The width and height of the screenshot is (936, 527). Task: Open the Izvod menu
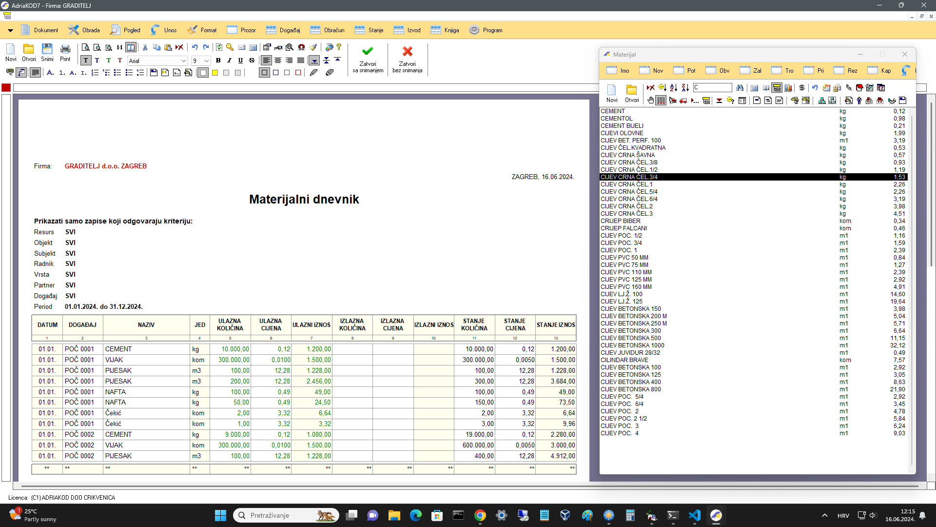(407, 30)
